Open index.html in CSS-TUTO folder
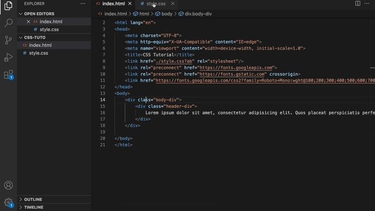Screen dimensions: 375x211 [40, 45]
